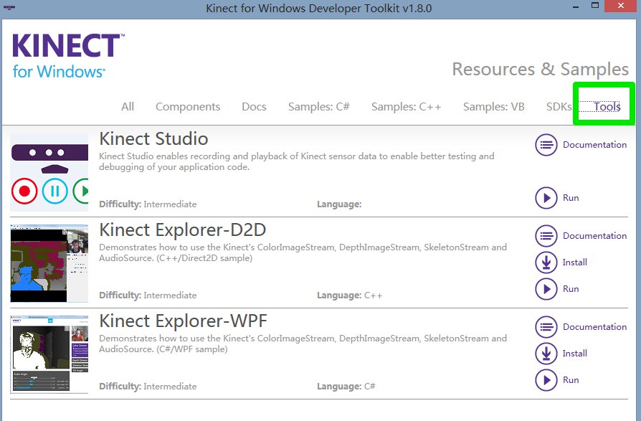
Task: Click the Kinect Explorer-D2D Install link text
Action: tap(575, 262)
